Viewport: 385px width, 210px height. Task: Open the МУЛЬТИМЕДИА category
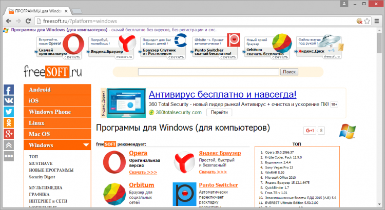point(46,187)
